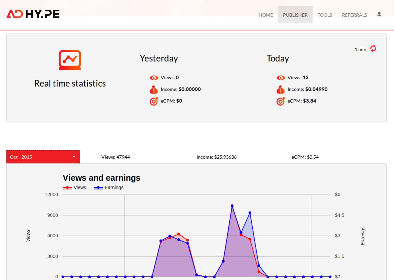Click the highest peak data point on the chart
Viewport: 394px width, 280px height.
coord(232,205)
